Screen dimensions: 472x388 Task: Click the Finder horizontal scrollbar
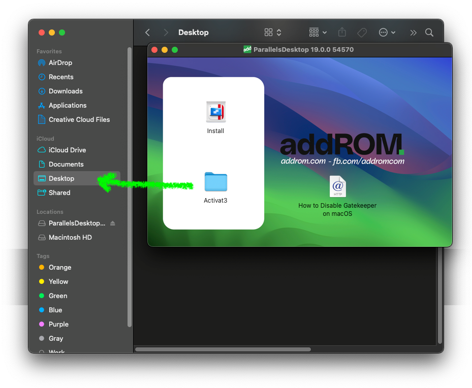[x=223, y=349]
